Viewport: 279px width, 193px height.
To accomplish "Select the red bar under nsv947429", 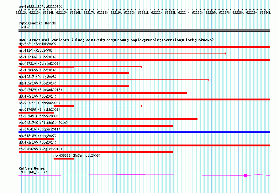I will click(103, 93).
